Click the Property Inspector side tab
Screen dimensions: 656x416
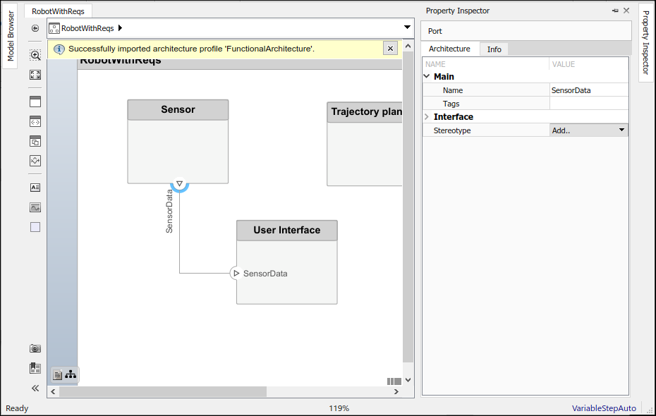click(x=645, y=42)
